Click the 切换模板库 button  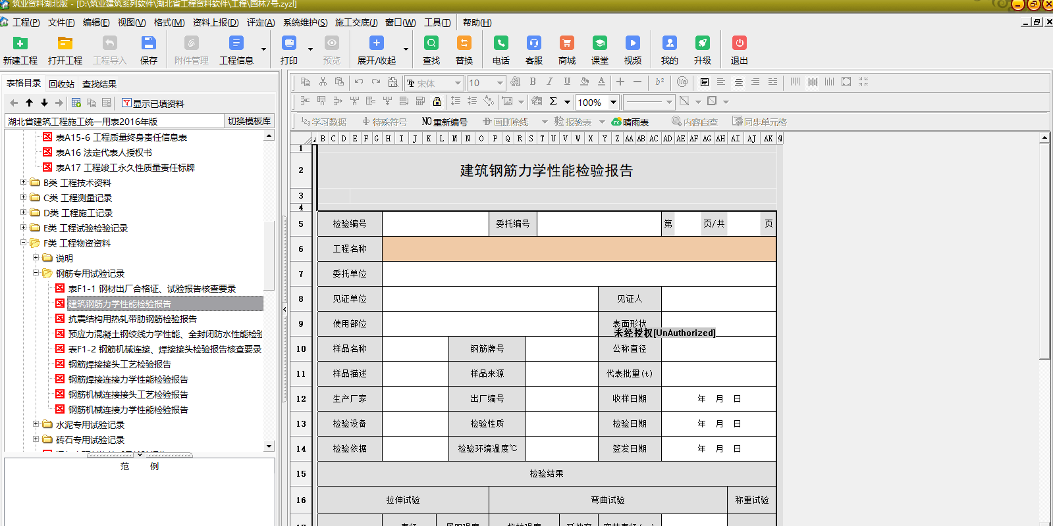tap(249, 121)
